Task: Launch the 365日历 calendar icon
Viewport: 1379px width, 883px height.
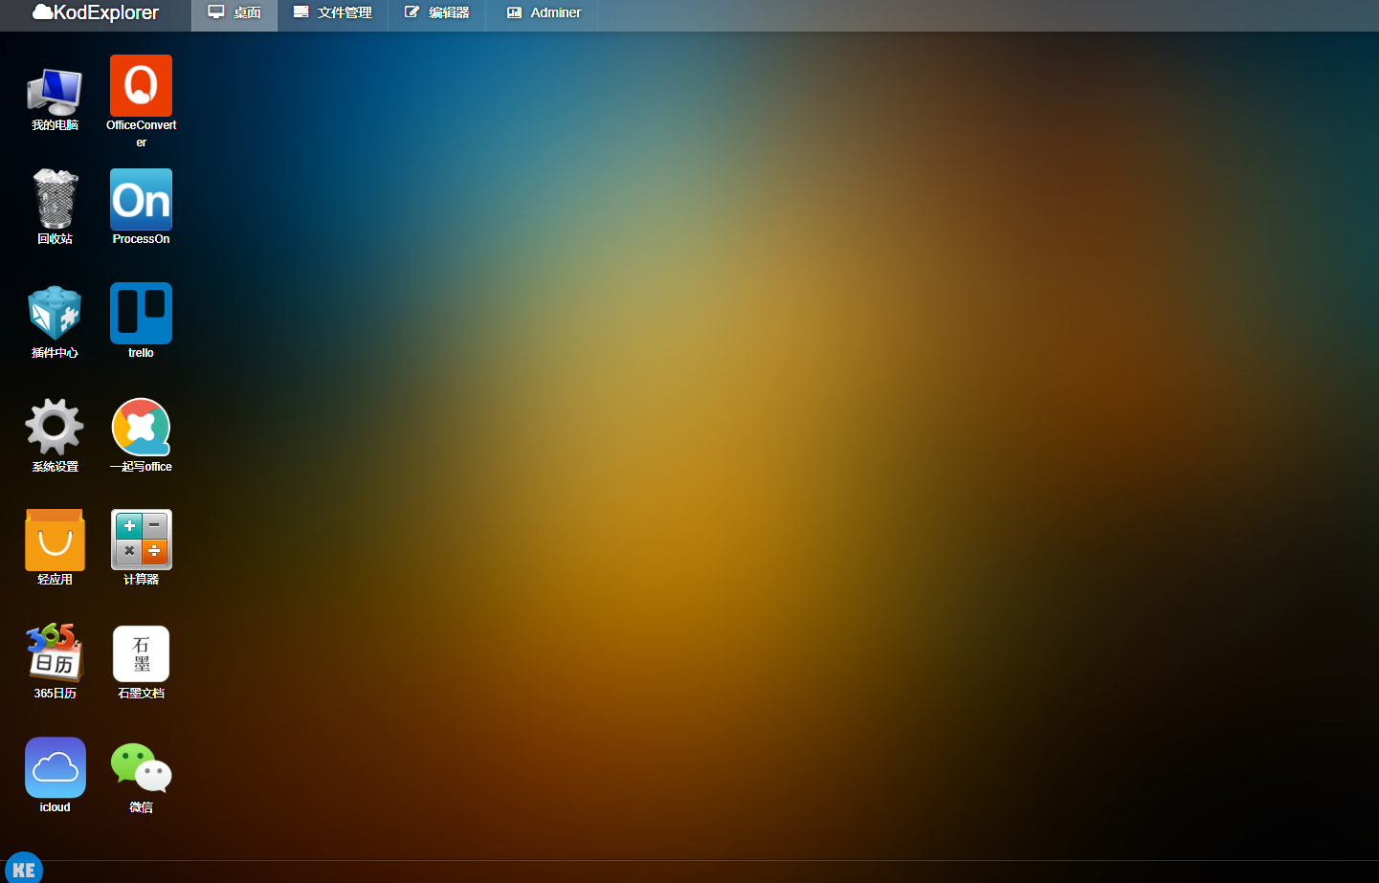Action: pyautogui.click(x=55, y=653)
